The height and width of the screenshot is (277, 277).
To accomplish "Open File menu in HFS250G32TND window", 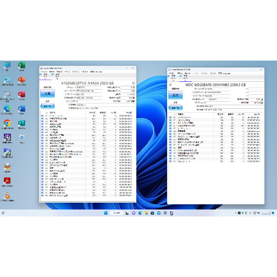I will 43,72.
